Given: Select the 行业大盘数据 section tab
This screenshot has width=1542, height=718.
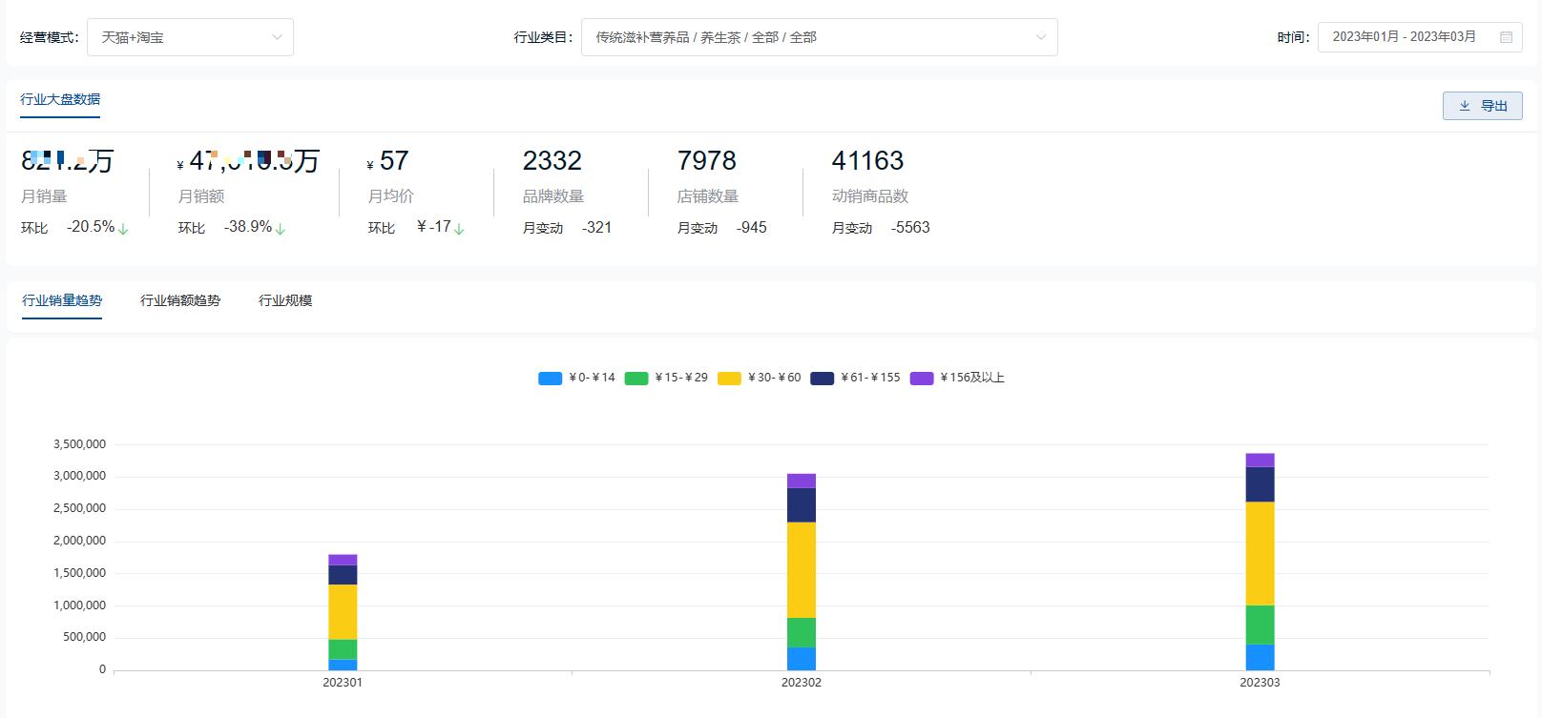Looking at the screenshot, I should point(60,99).
